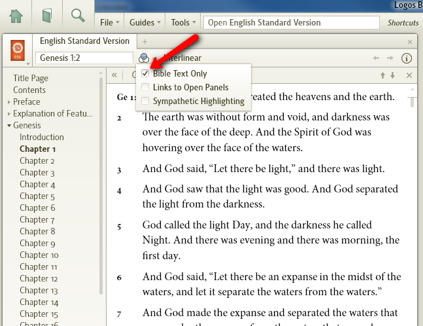Viewport: 423px width, 326px height.
Task: Expand Explanation of Features entry
Action: (x=9, y=114)
